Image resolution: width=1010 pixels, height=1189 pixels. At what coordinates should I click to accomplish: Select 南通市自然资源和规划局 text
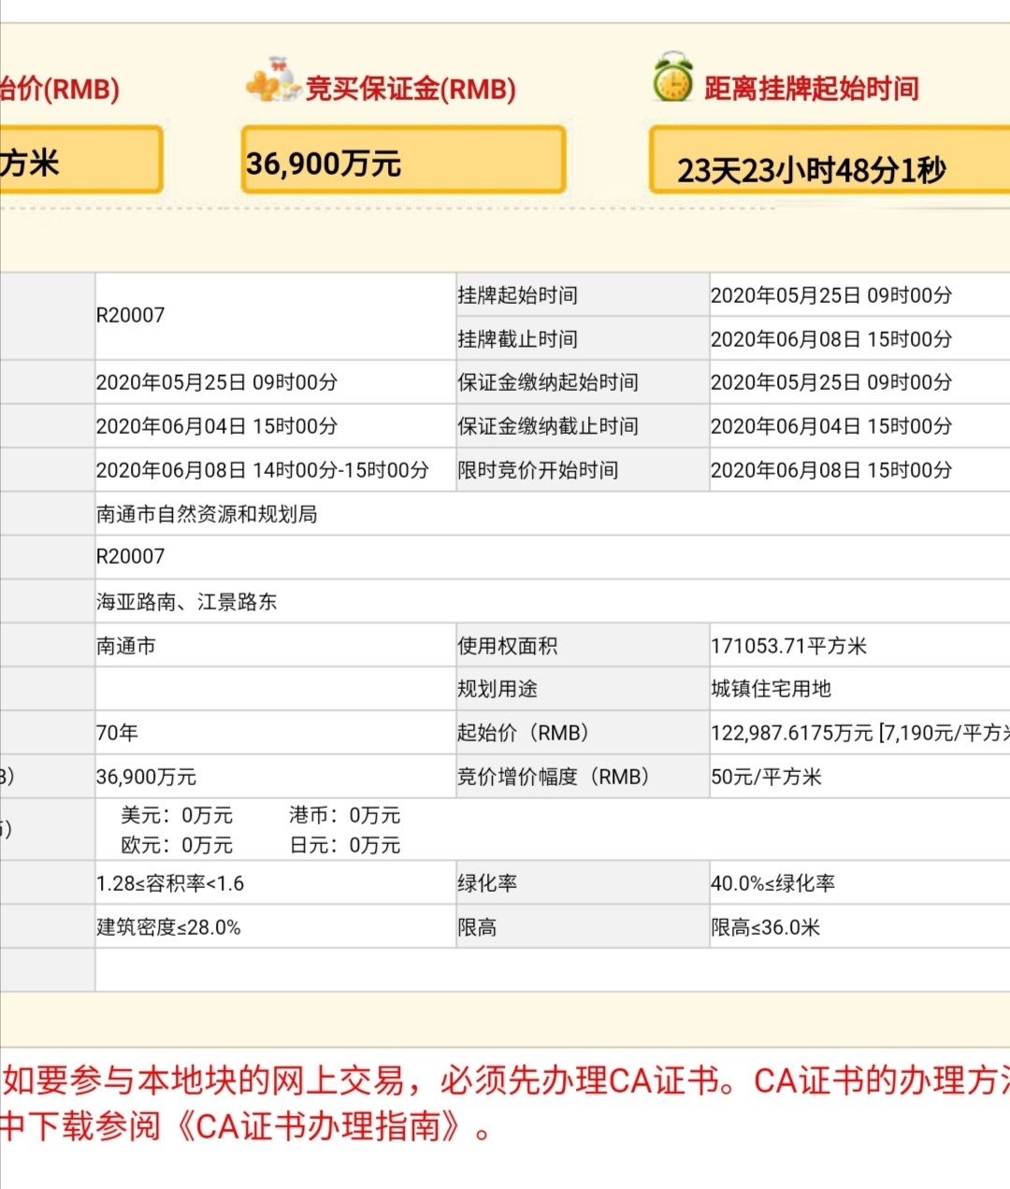pos(207,514)
